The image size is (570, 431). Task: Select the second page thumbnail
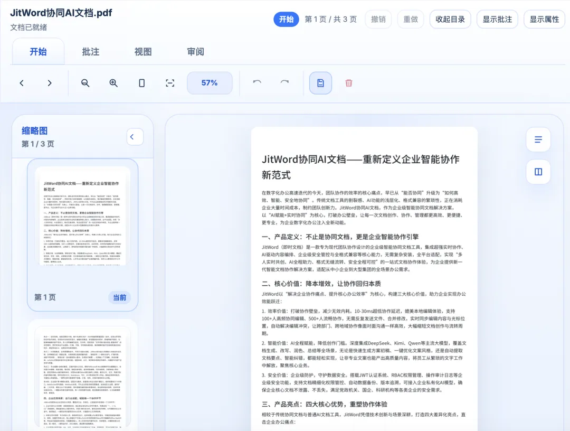[82, 376]
